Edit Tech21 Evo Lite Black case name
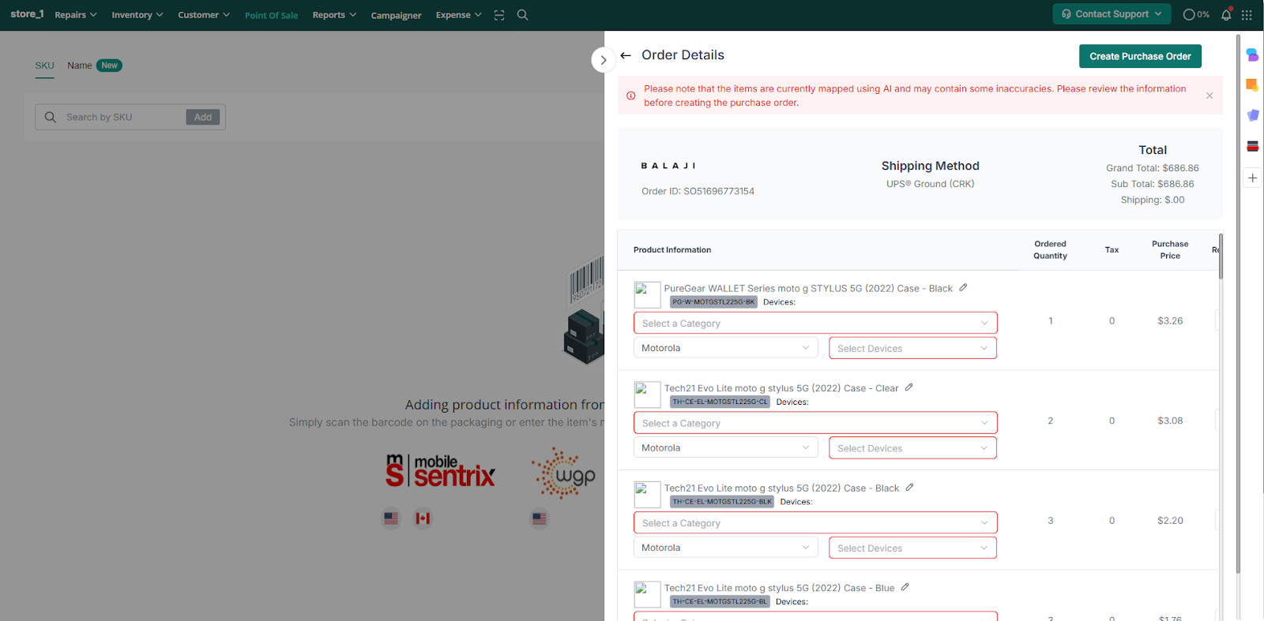Screen dimensions: 1264x621 [x=909, y=488]
